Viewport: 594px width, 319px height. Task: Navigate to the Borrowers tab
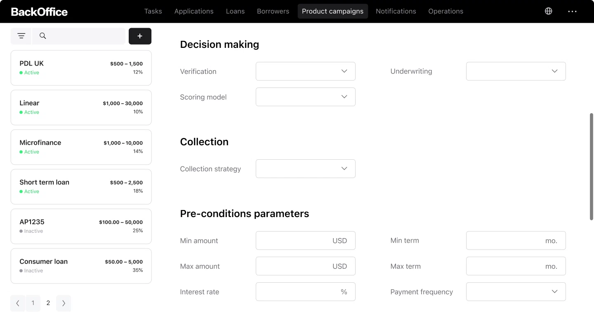coord(273,11)
